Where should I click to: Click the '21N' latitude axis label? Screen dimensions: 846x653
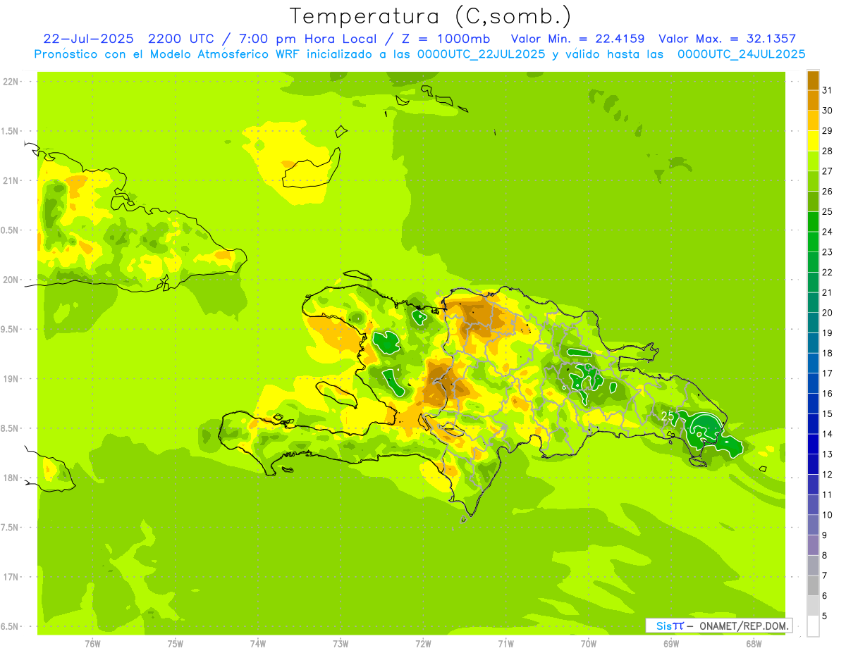tap(11, 181)
